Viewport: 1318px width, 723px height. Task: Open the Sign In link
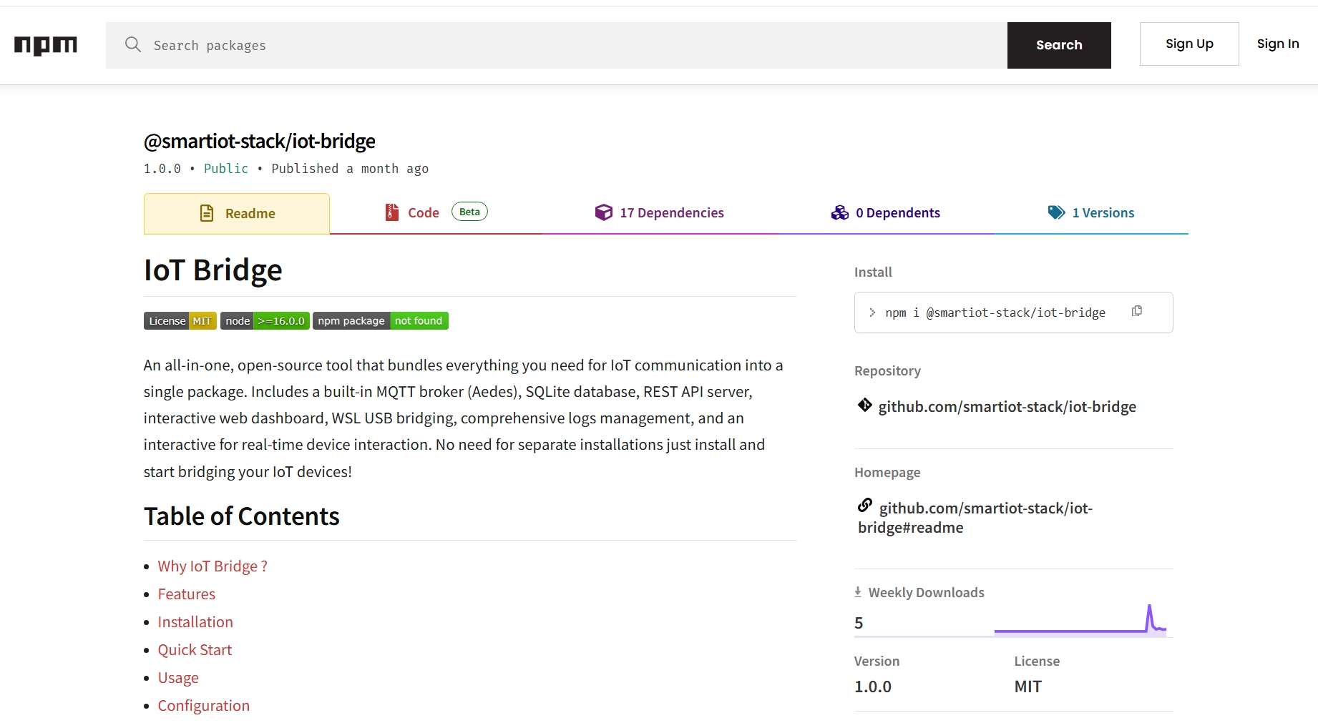(1278, 44)
